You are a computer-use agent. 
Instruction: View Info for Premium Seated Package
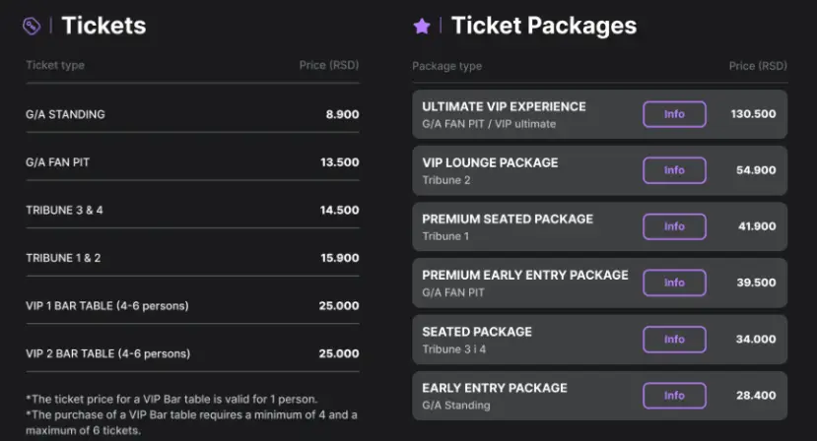coord(674,226)
